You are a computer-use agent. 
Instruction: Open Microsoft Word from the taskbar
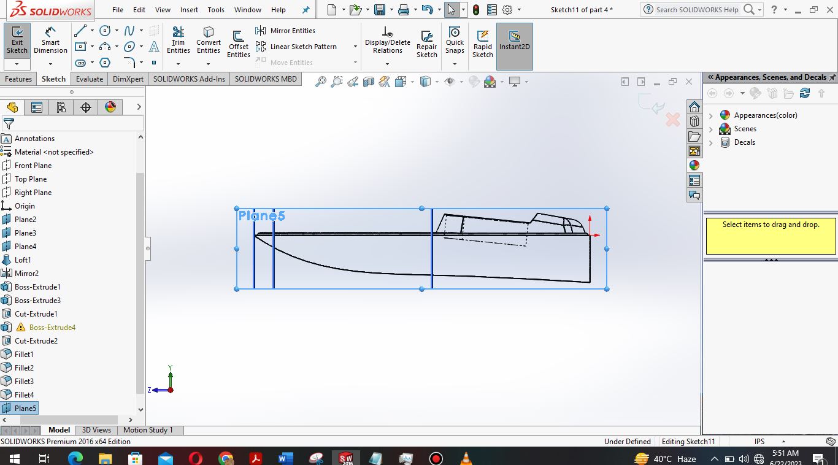coord(286,458)
